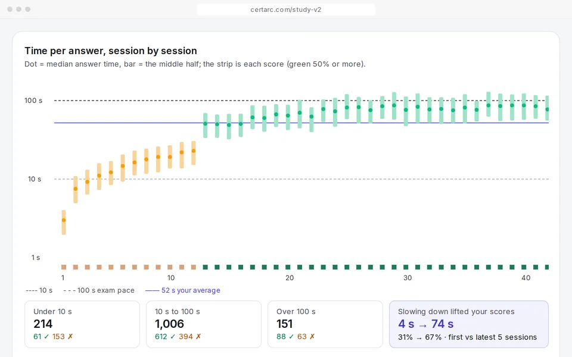Click the "10 s" y-axis label
The width and height of the screenshot is (572, 357).
tap(35, 179)
